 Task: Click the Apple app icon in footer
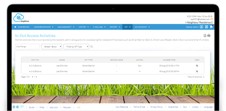point(18,107)
